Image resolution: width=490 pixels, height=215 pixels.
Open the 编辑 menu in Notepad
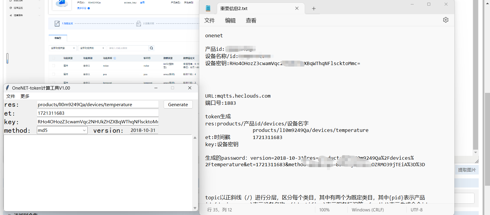[230, 20]
